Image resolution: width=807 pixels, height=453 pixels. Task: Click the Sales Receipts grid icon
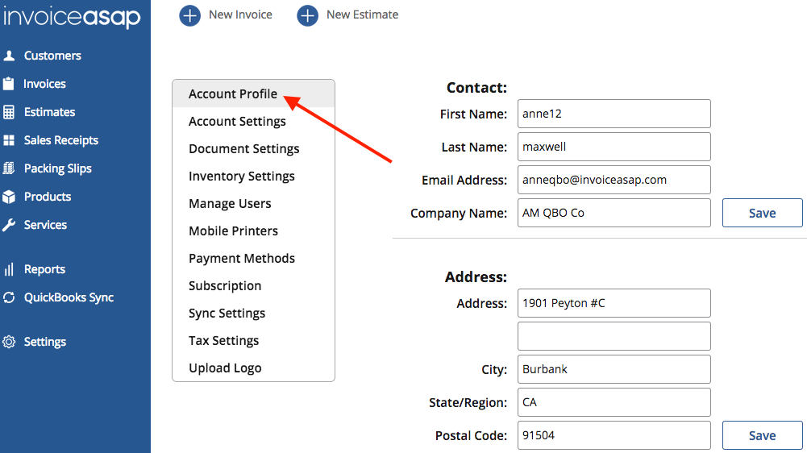click(9, 140)
